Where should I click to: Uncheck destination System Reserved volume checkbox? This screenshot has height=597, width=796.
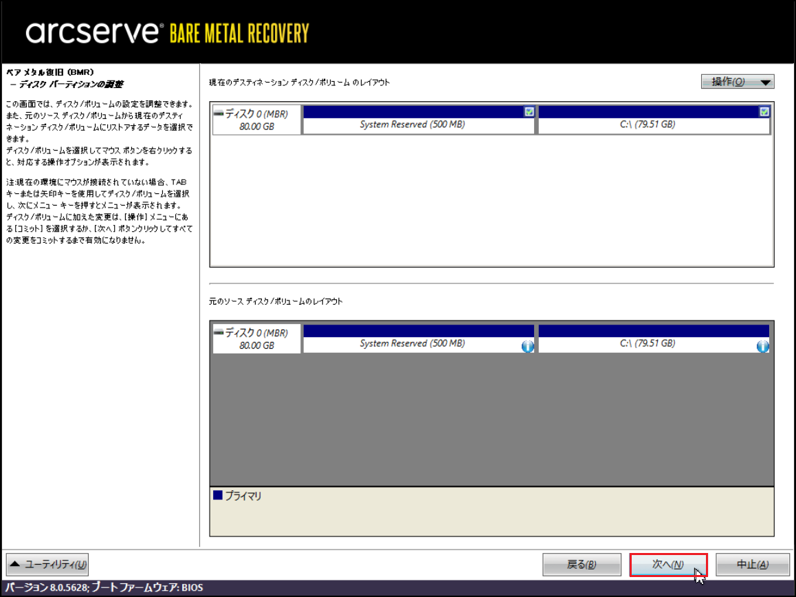(529, 111)
